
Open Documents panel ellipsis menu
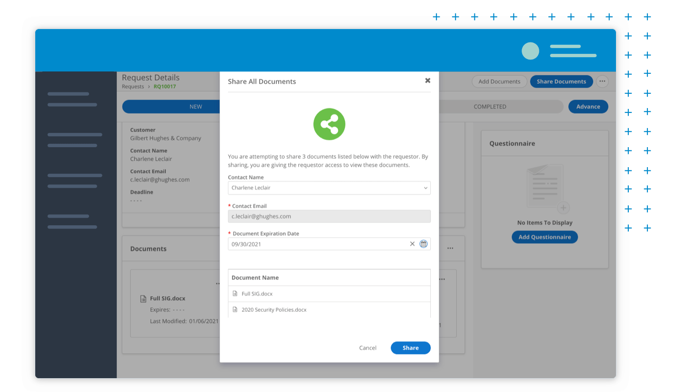[x=450, y=249]
